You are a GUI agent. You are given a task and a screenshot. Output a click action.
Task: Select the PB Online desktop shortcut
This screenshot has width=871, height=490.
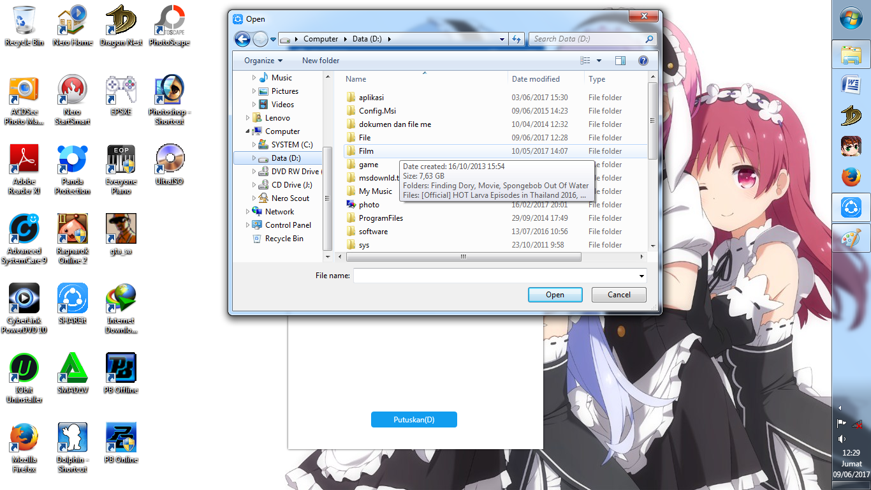[x=121, y=442]
